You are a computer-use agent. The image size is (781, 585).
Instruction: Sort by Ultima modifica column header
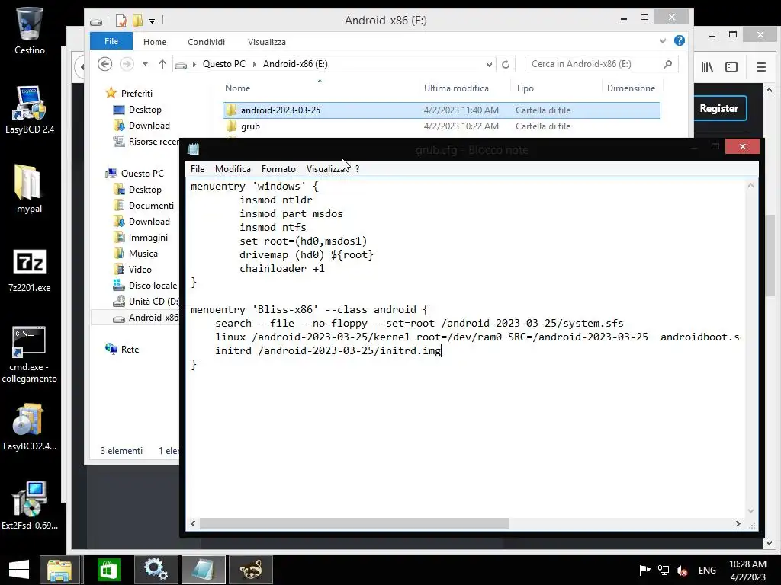[456, 88]
